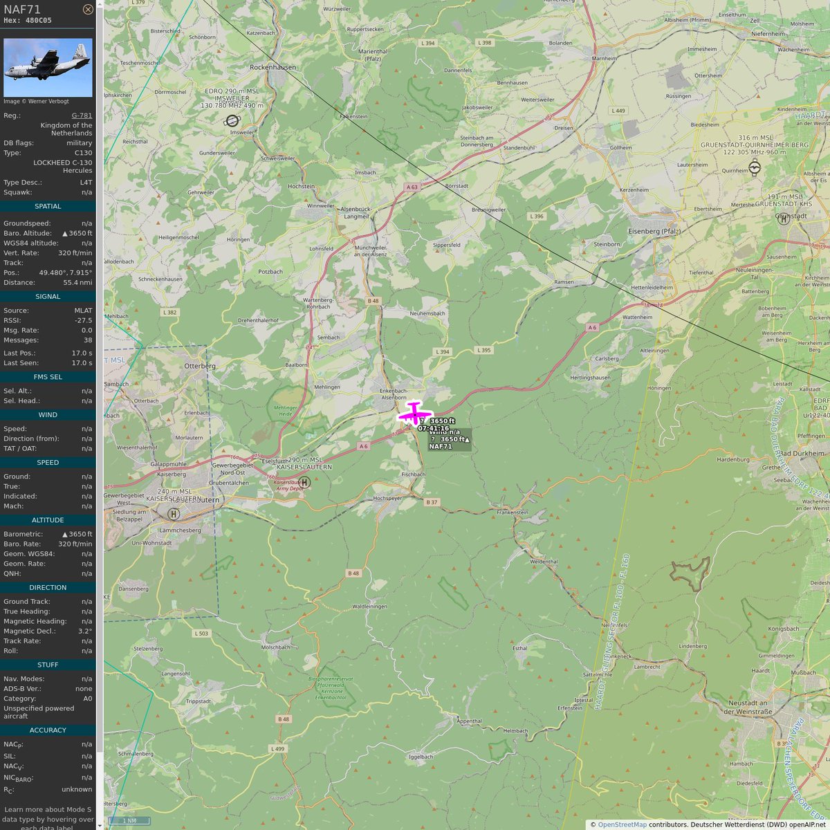Click the FMS SEL section header
830x830 pixels.
48,377
